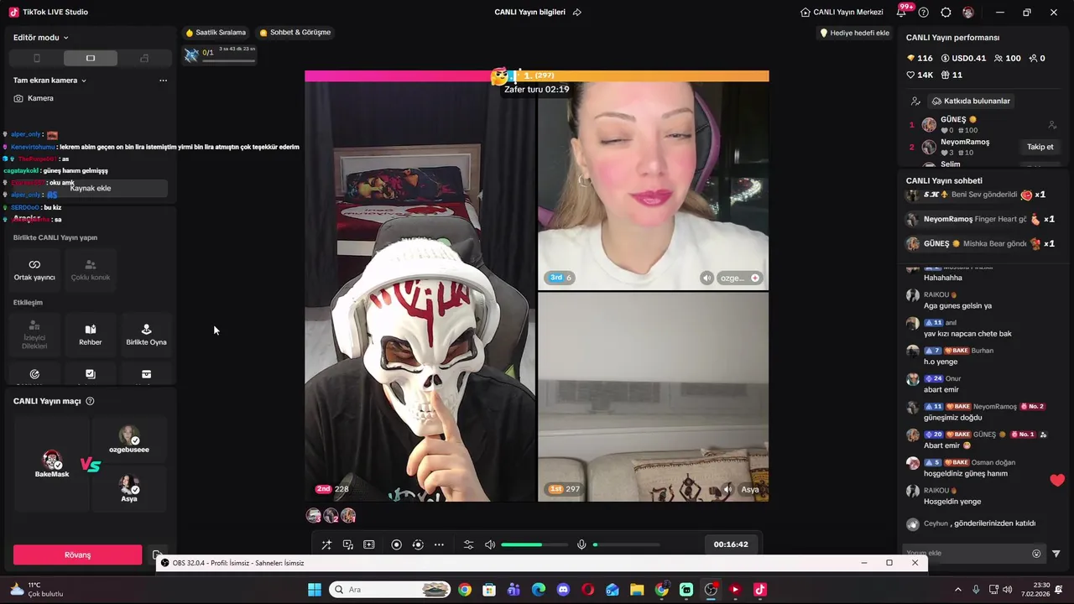Viewport: 1074px width, 604px height.
Task: Click Takip et for NeyomRamoş
Action: [1040, 147]
